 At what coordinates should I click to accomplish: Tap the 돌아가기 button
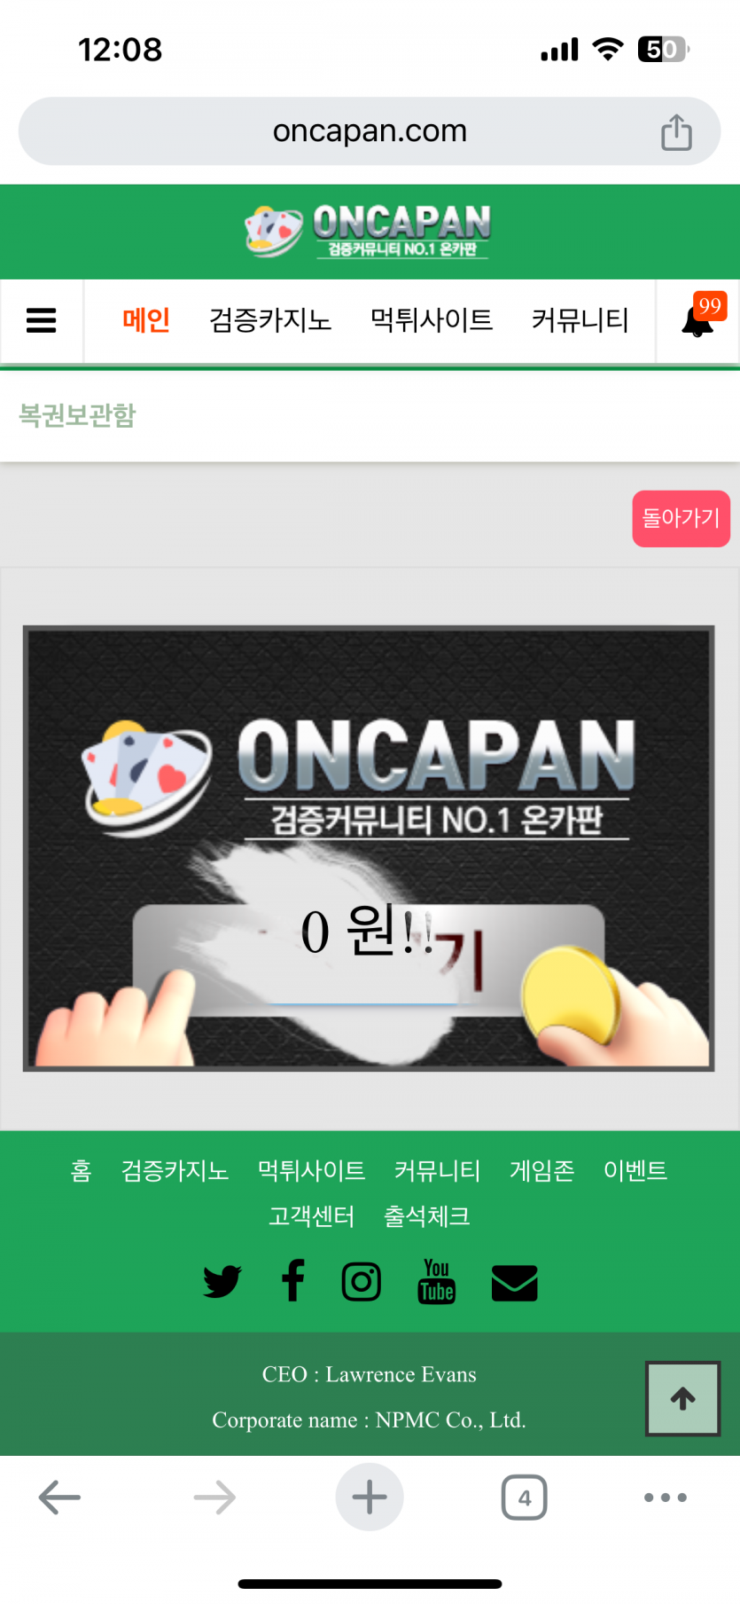[x=681, y=519]
